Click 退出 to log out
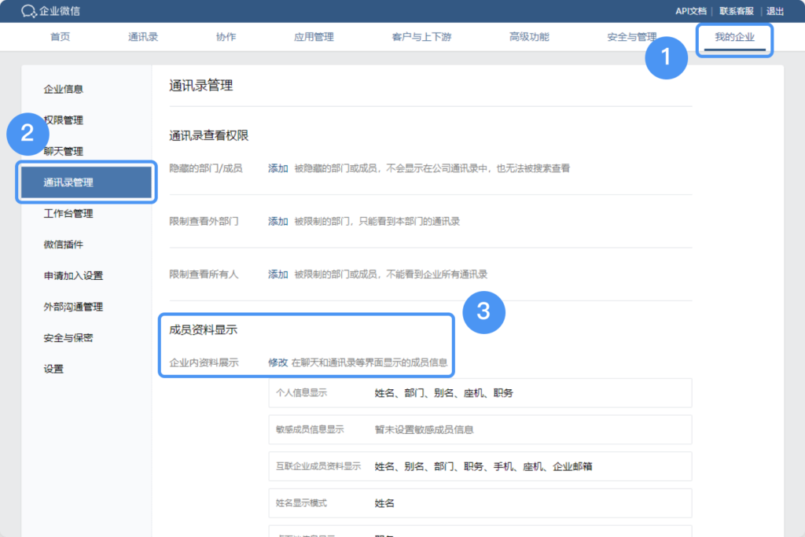Image resolution: width=805 pixels, height=537 pixels. 774,11
